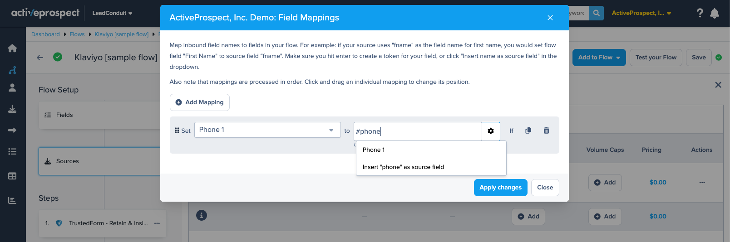
Task: Click the Close button in the dialog
Action: coord(545,188)
